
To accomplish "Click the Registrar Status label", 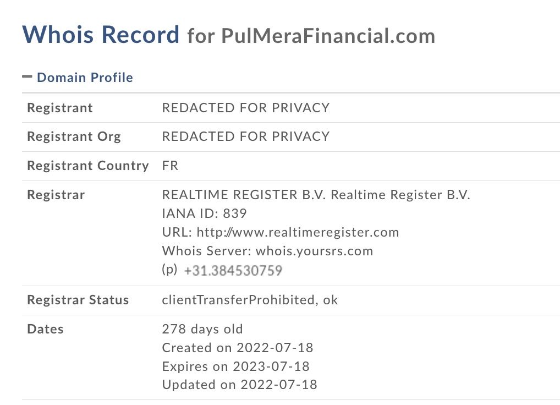I will click(x=78, y=300).
